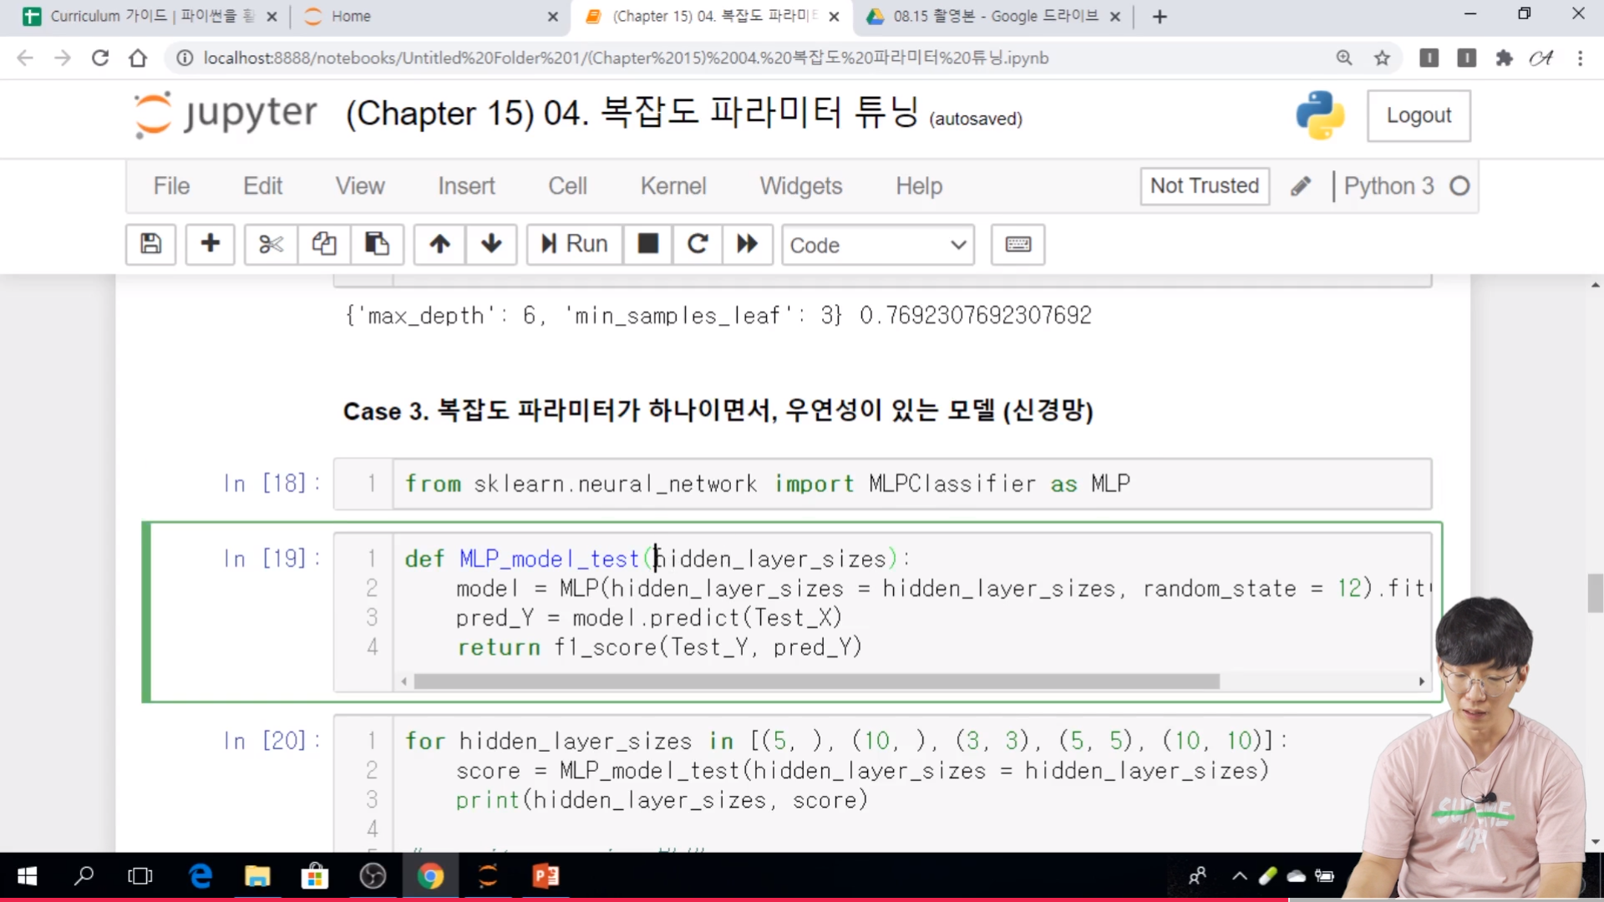Restart kernel and run all fast-forward icon
This screenshot has width=1604, height=902.
[x=747, y=244]
